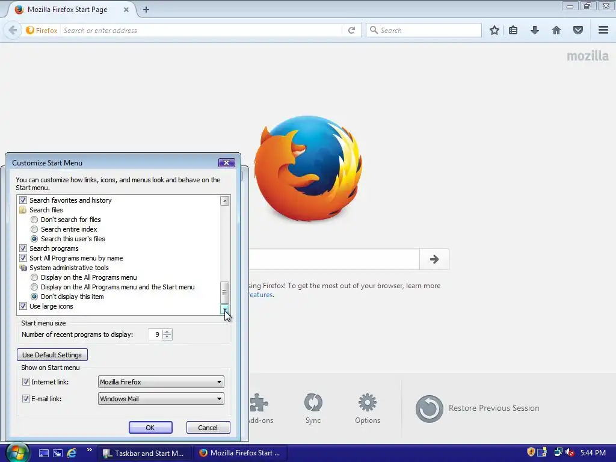616x462 pixels.
Task: Toggle Use large icons checkbox
Action: (23, 306)
